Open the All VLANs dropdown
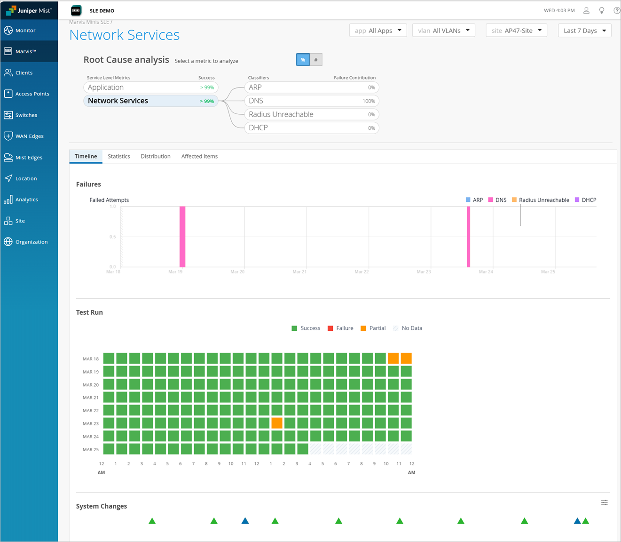 coord(444,31)
